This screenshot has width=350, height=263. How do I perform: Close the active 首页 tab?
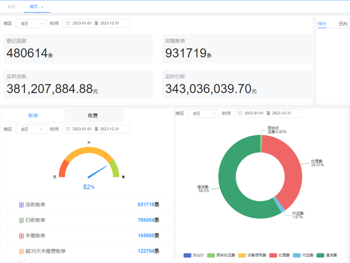tap(42, 7)
